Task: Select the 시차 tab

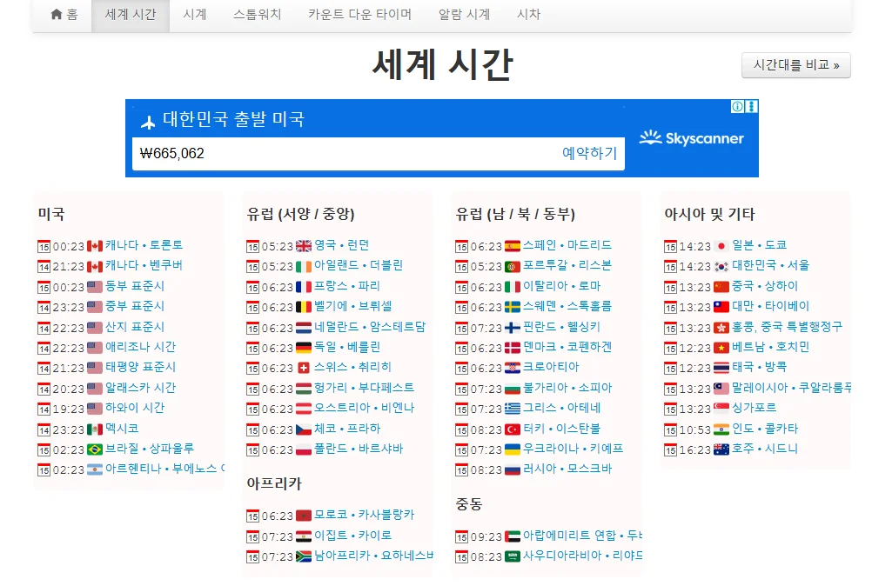Action: tap(530, 14)
